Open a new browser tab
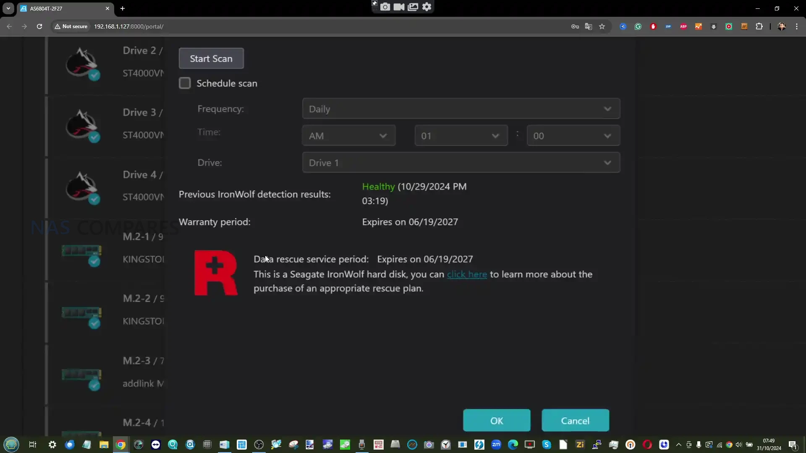This screenshot has height=453, width=806. click(123, 8)
